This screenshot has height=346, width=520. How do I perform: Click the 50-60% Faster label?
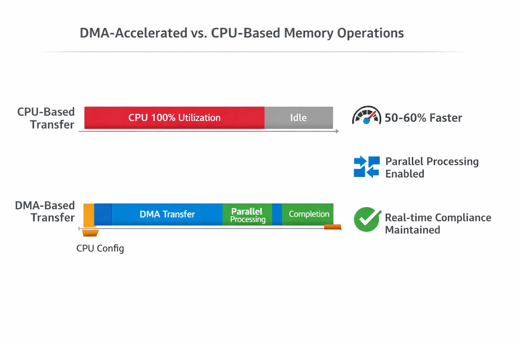pyautogui.click(x=423, y=118)
